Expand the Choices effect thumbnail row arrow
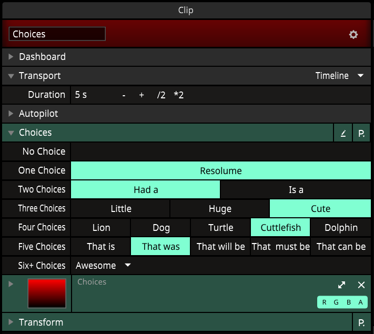The height and width of the screenshot is (334, 374). pyautogui.click(x=11, y=284)
